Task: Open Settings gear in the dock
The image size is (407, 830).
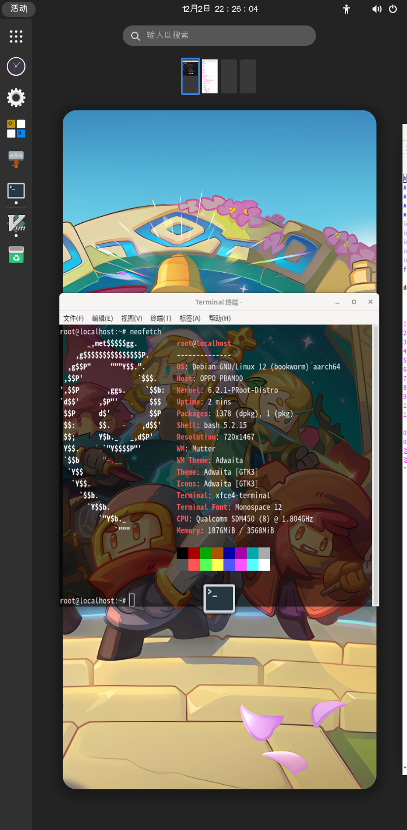Action: pyautogui.click(x=16, y=98)
